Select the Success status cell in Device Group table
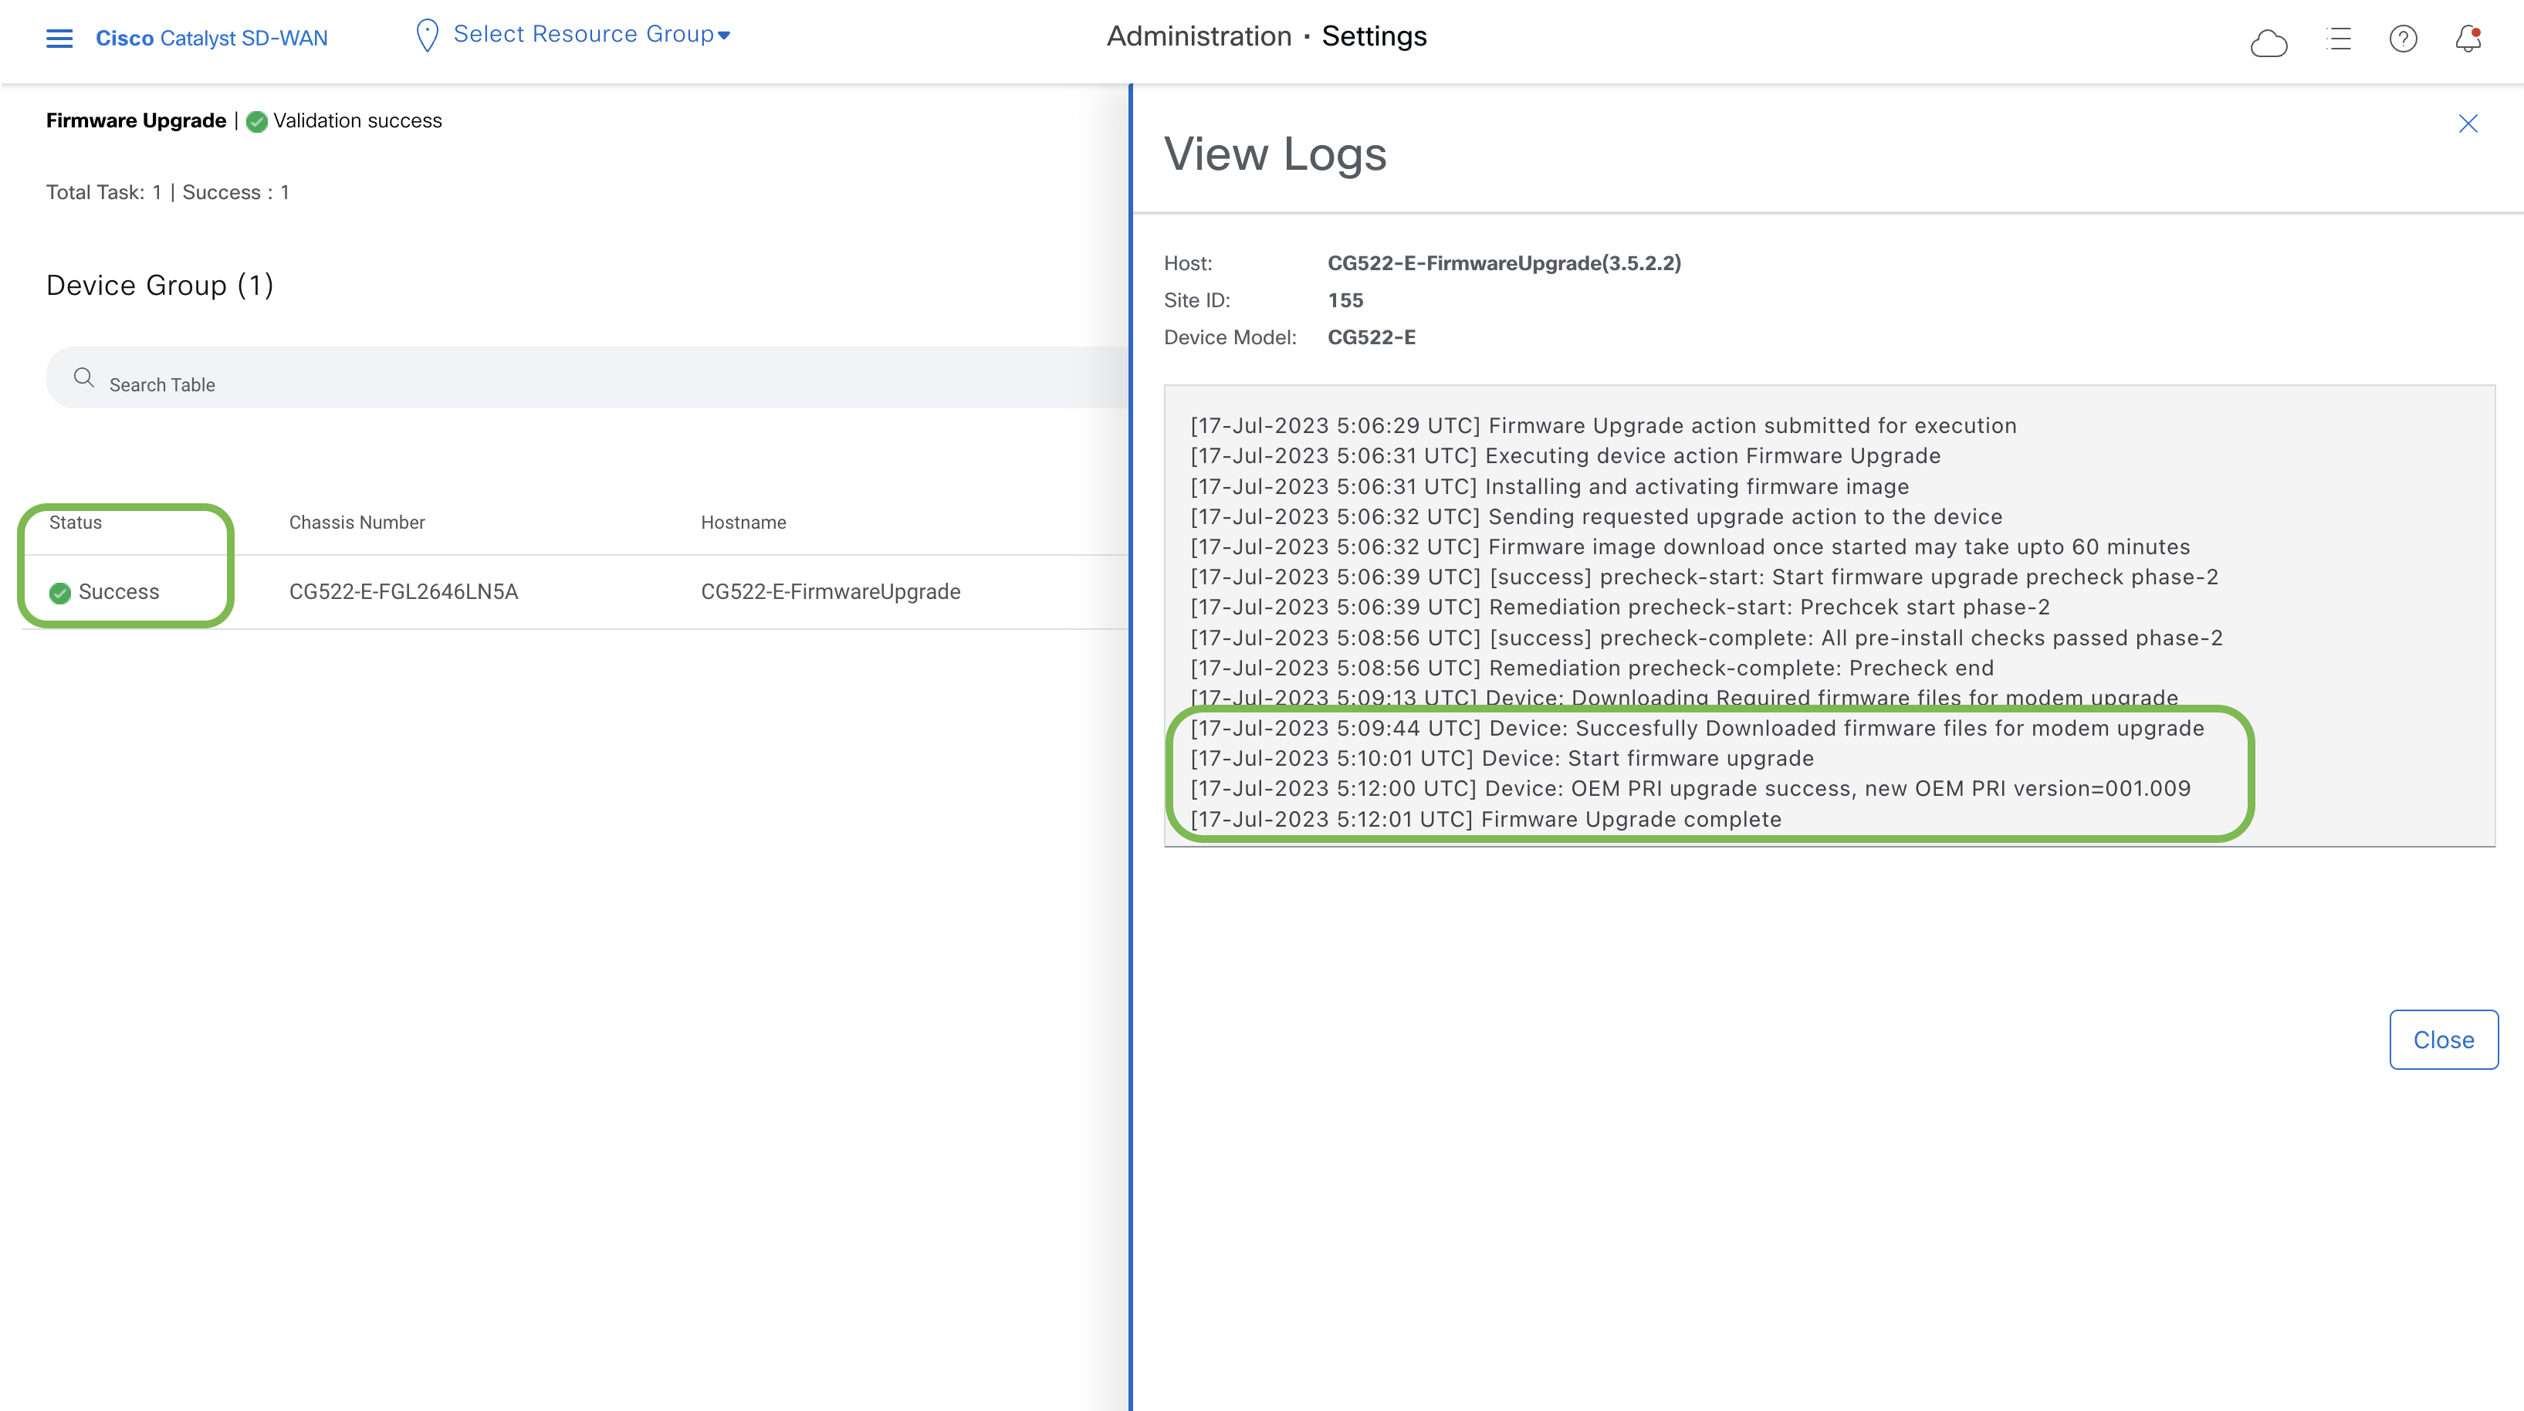The height and width of the screenshot is (1411, 2524). [x=117, y=592]
